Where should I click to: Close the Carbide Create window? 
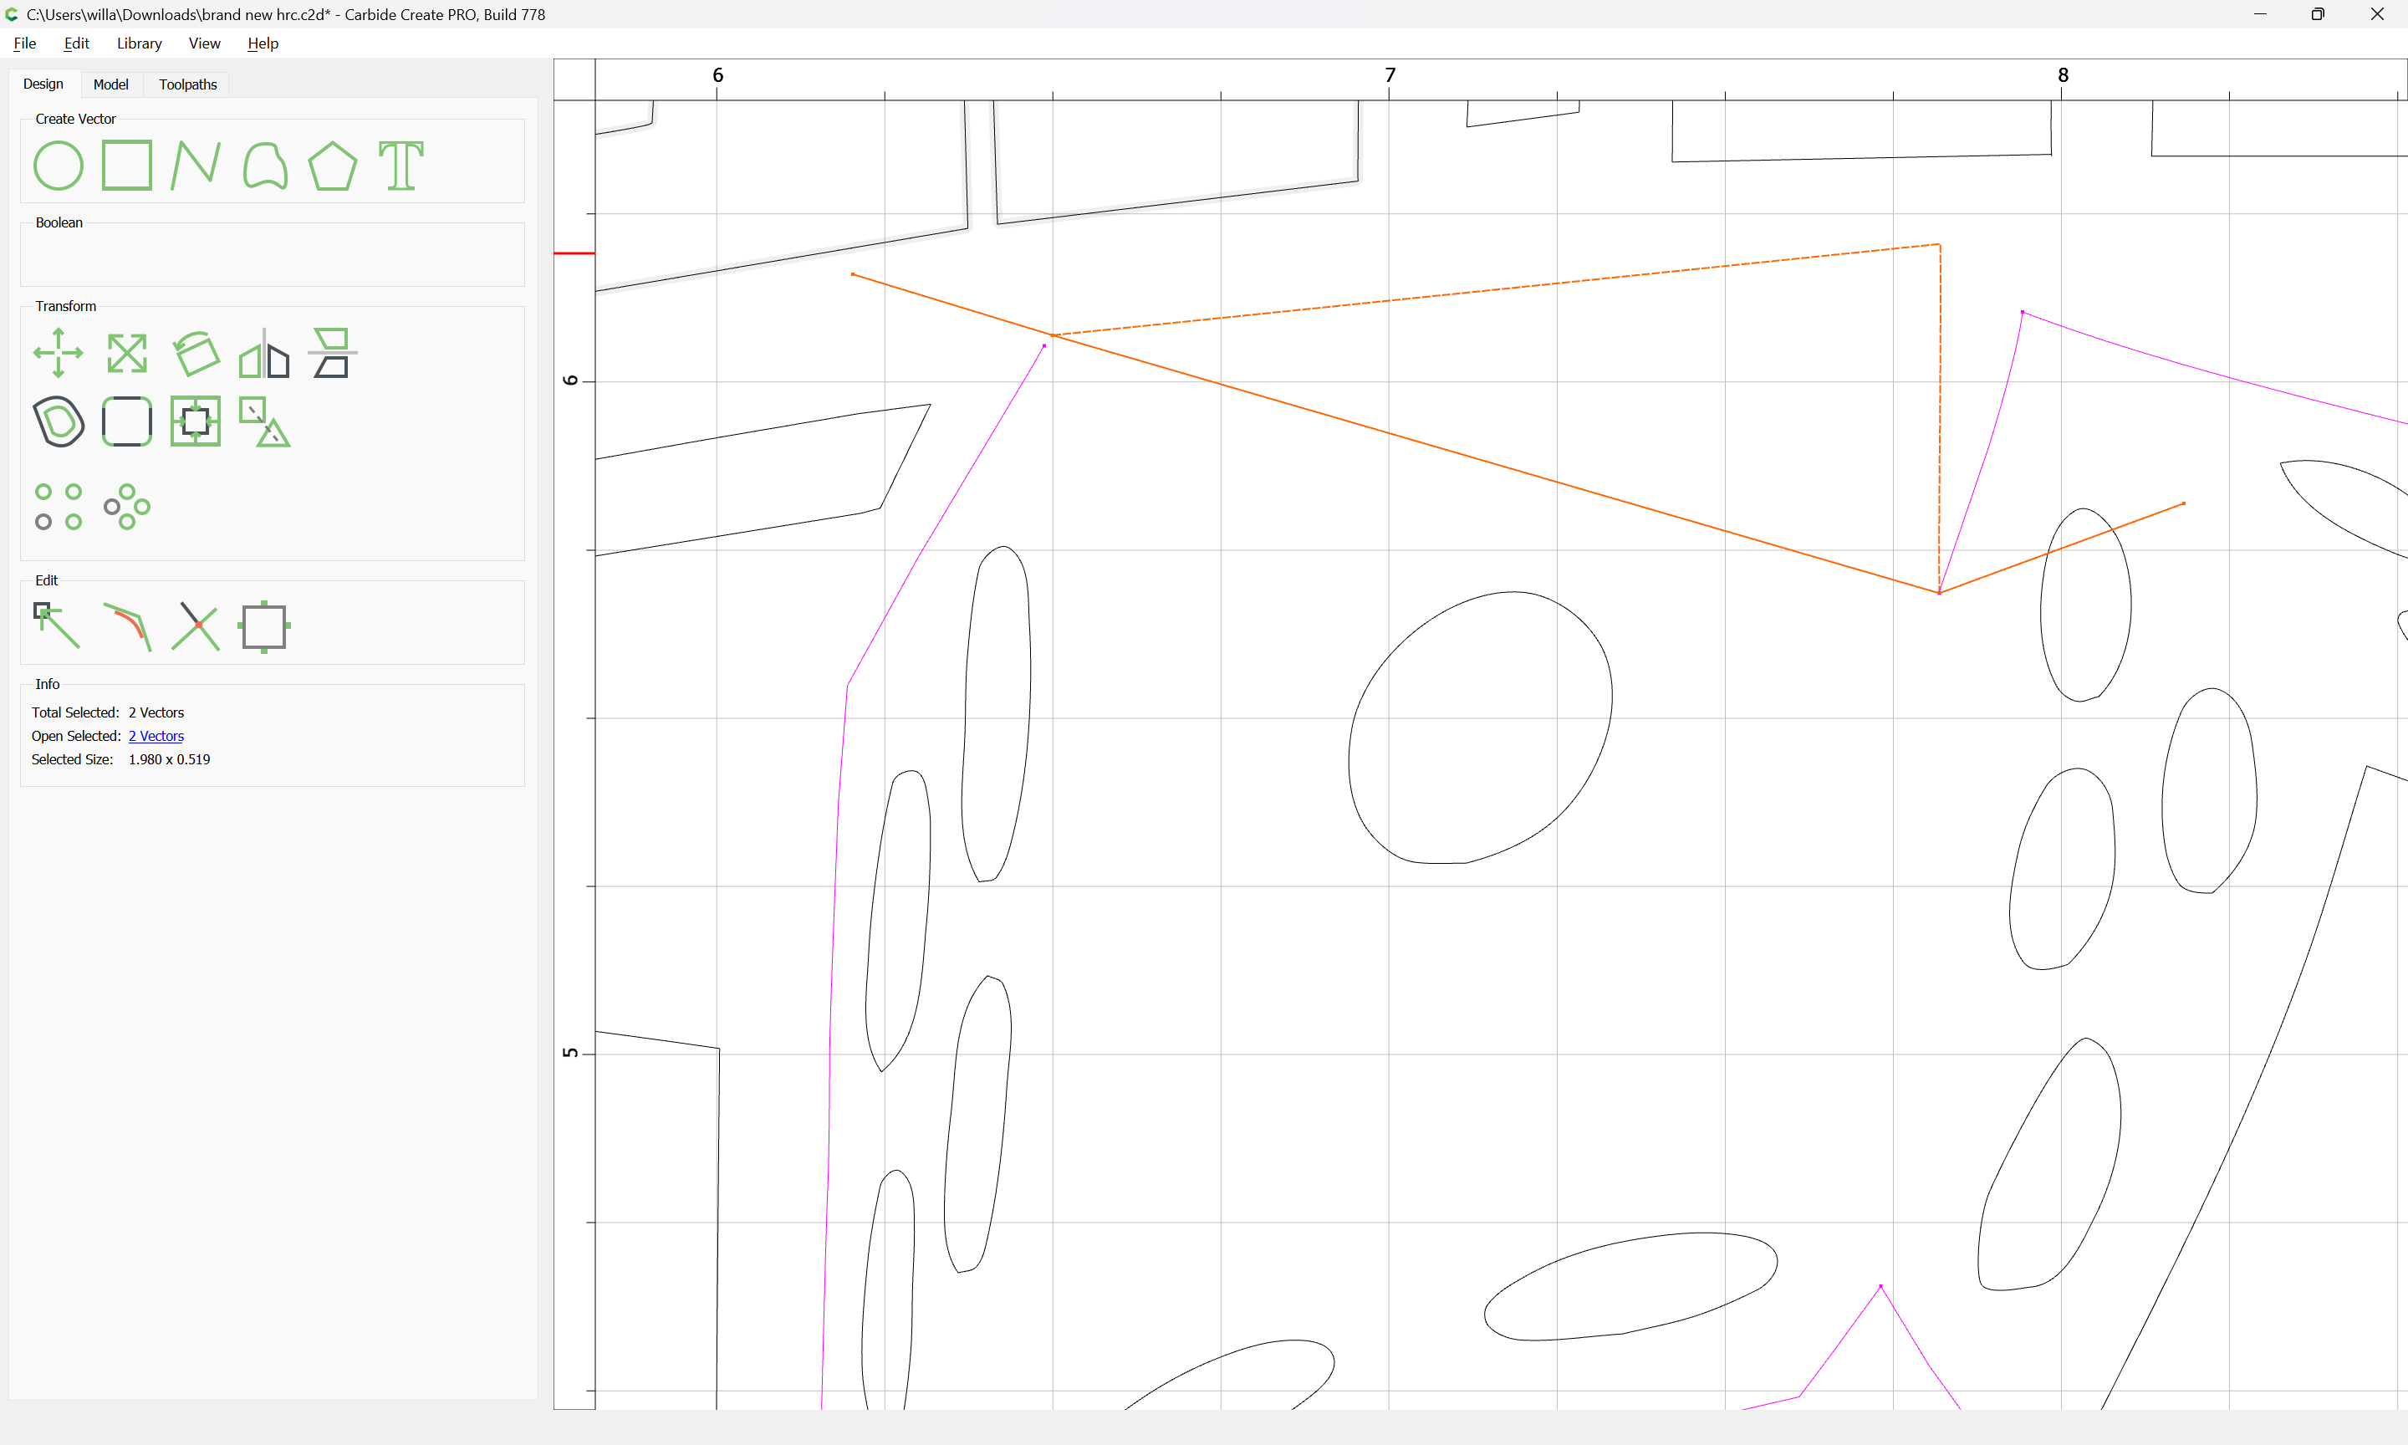[x=2377, y=14]
